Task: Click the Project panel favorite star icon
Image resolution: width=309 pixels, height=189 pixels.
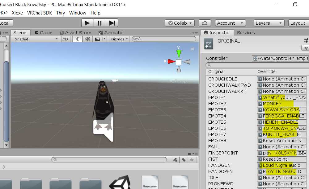Action: [192, 160]
